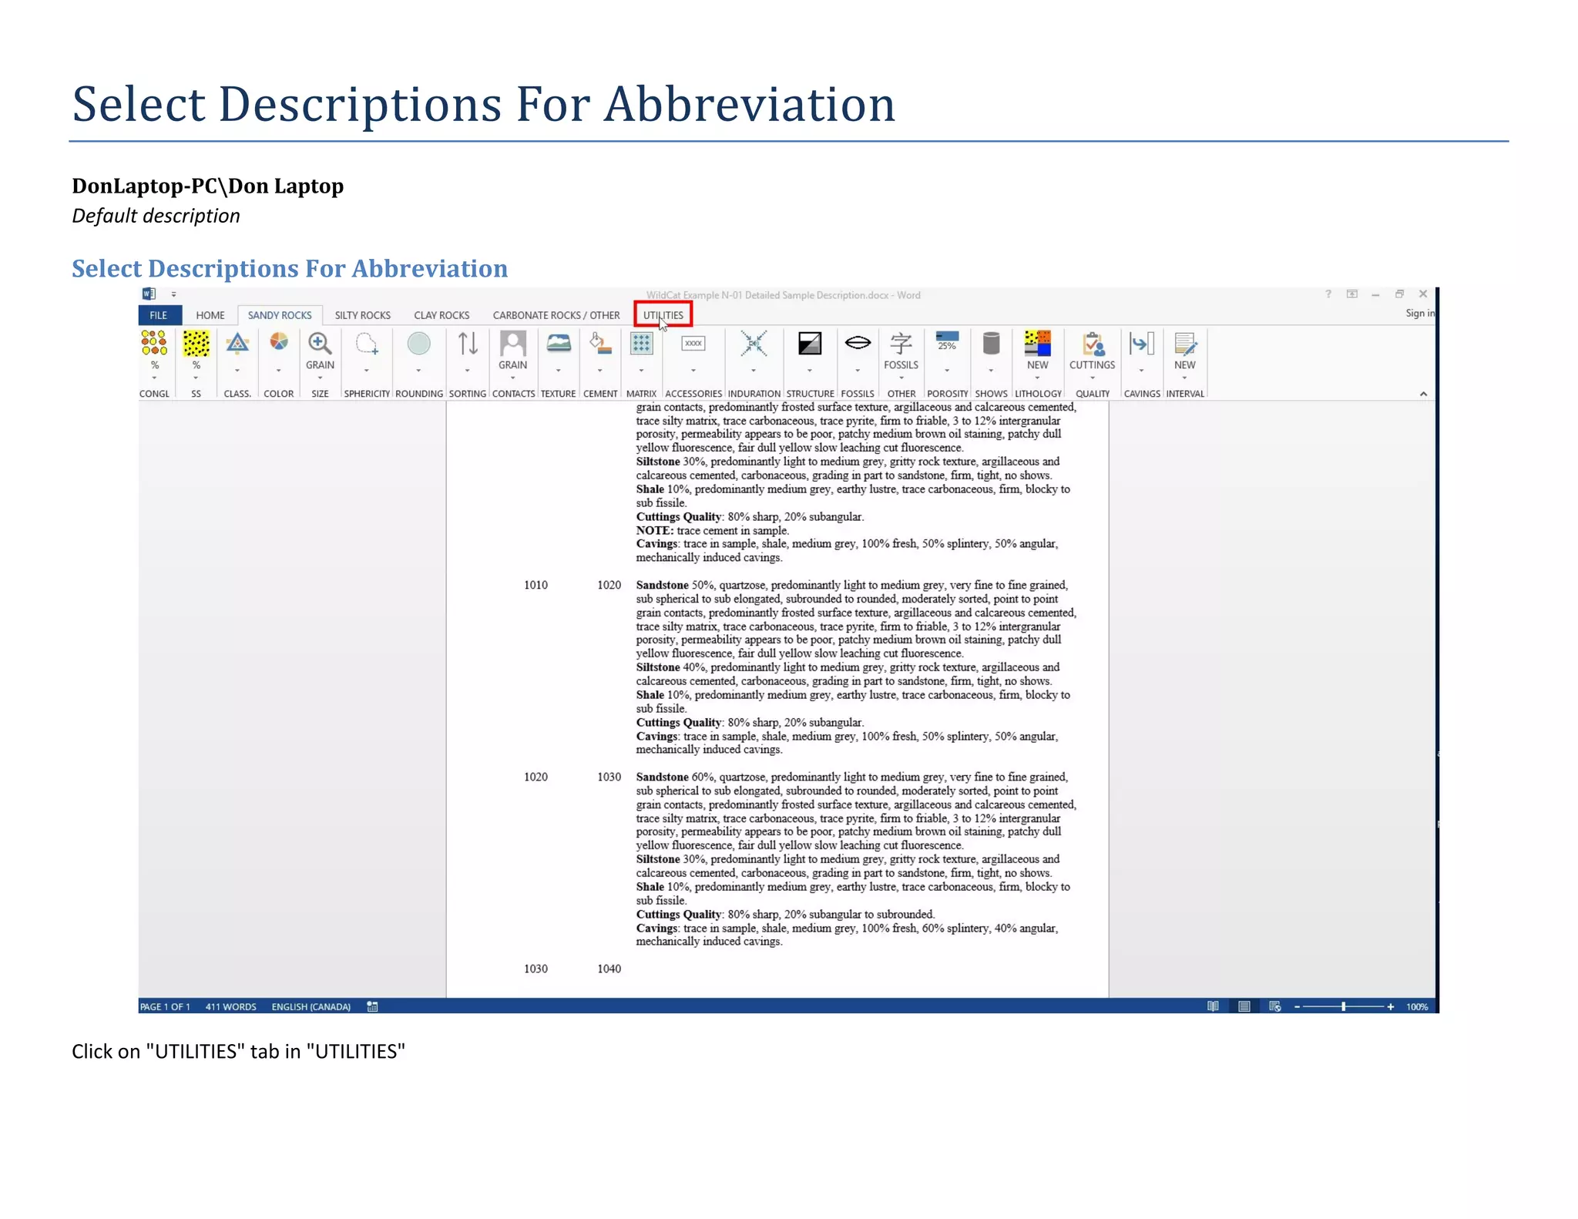
Task: Expand the Cement dropdown arrow
Action: (600, 371)
